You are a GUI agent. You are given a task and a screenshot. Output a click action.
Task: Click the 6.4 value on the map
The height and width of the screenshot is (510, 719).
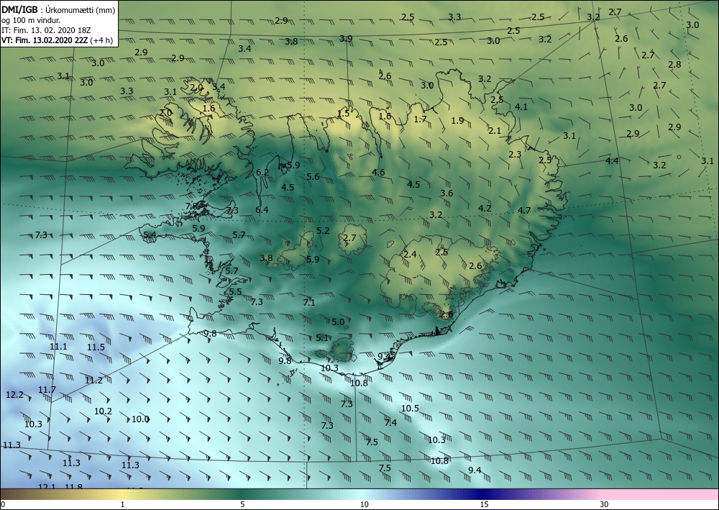[262, 209]
